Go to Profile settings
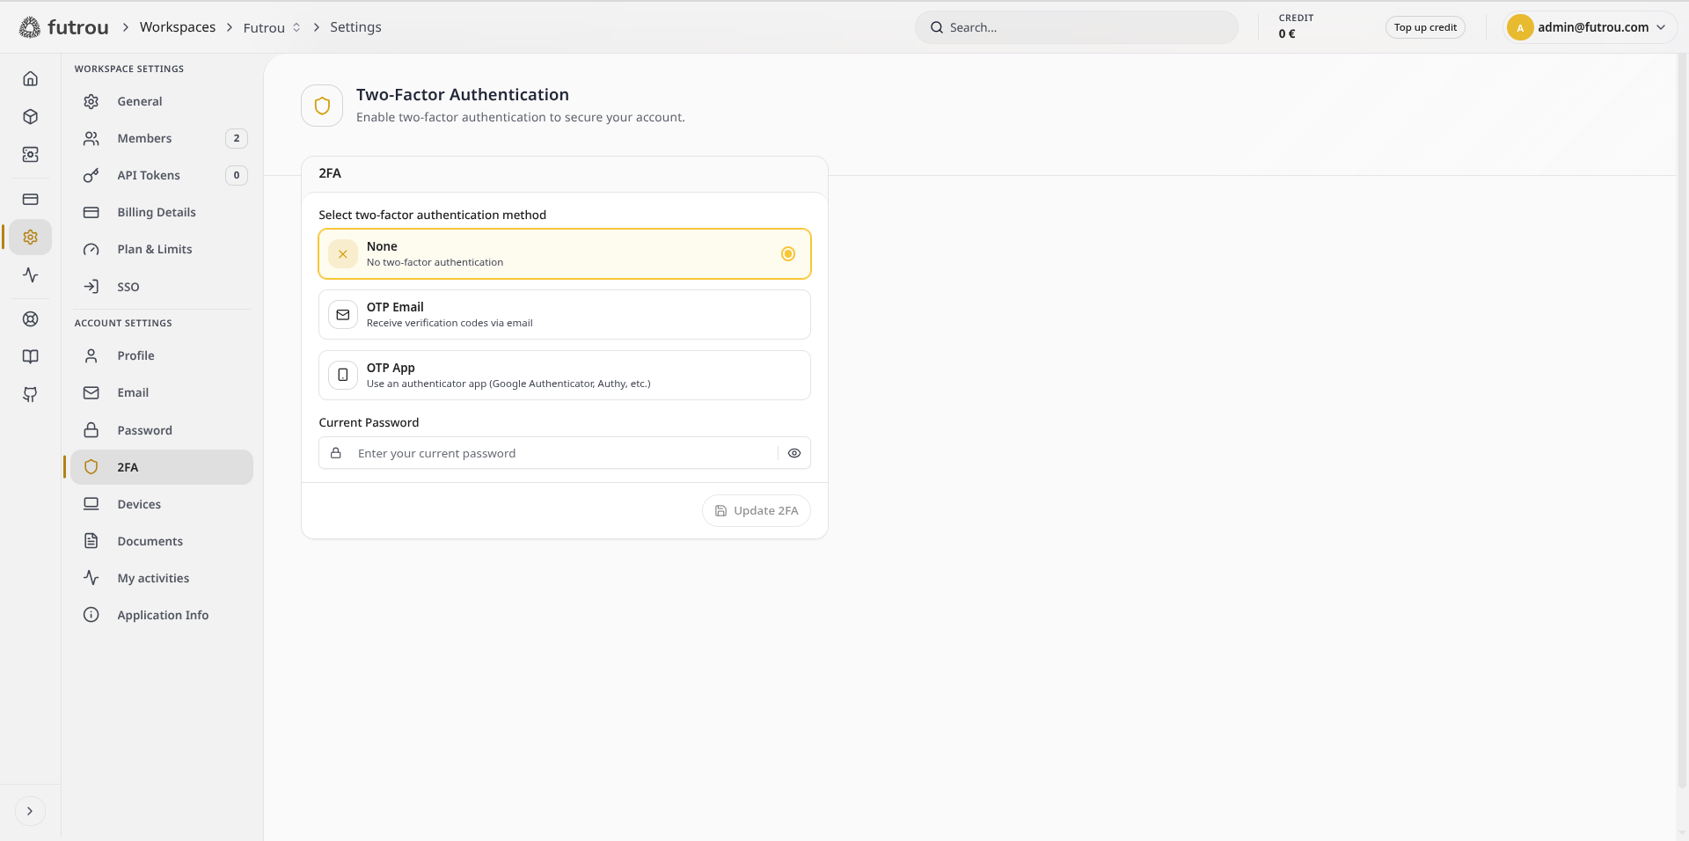 point(162,356)
